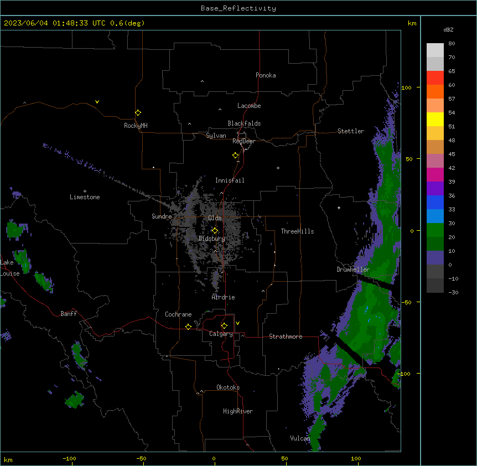This screenshot has width=477, height=466.
Task: Click the Strathmore town label
Action: pos(286,336)
